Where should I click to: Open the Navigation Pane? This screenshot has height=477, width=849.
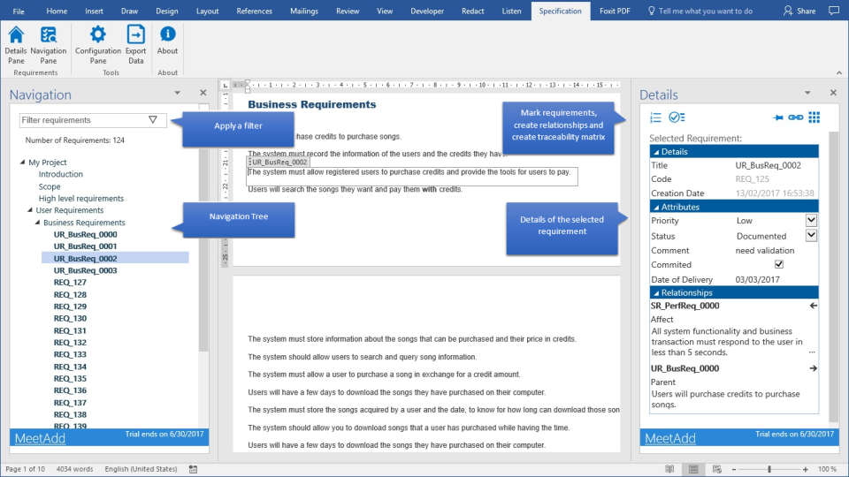(x=48, y=45)
